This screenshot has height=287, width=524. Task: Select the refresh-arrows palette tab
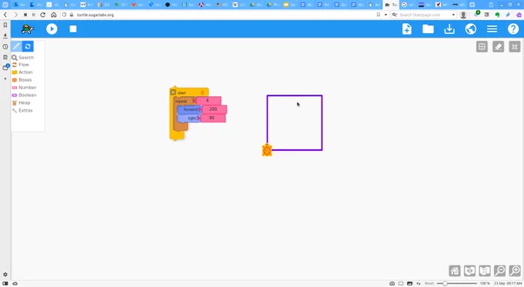click(28, 46)
